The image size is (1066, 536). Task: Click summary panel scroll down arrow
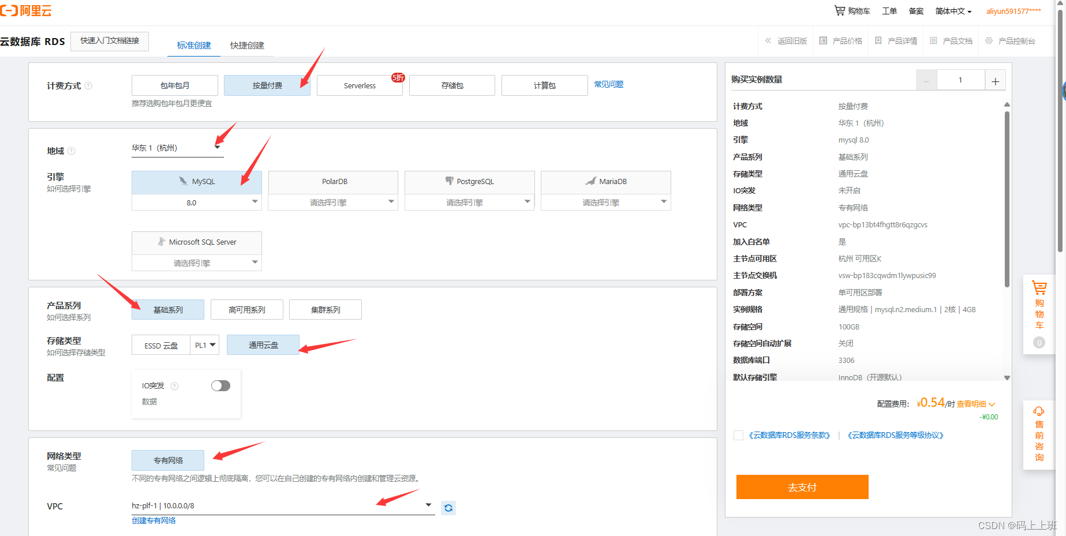[x=1007, y=378]
